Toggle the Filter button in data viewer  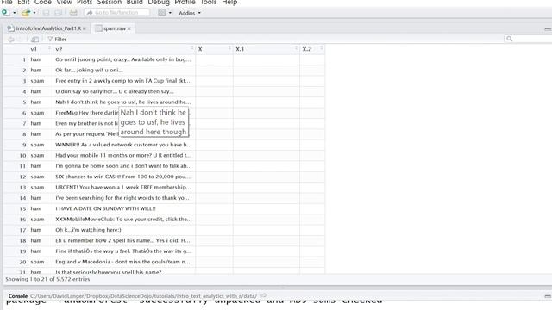click(57, 39)
